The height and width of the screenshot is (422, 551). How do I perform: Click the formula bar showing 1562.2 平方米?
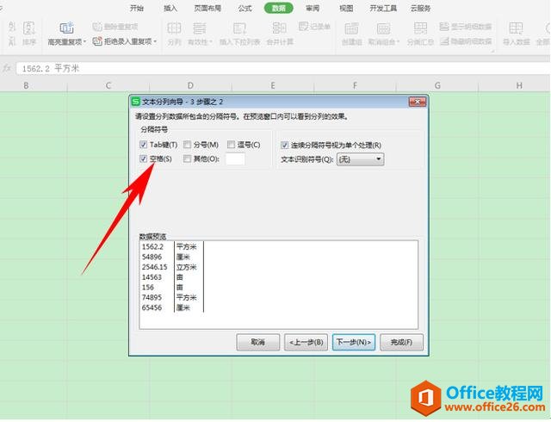click(x=283, y=68)
